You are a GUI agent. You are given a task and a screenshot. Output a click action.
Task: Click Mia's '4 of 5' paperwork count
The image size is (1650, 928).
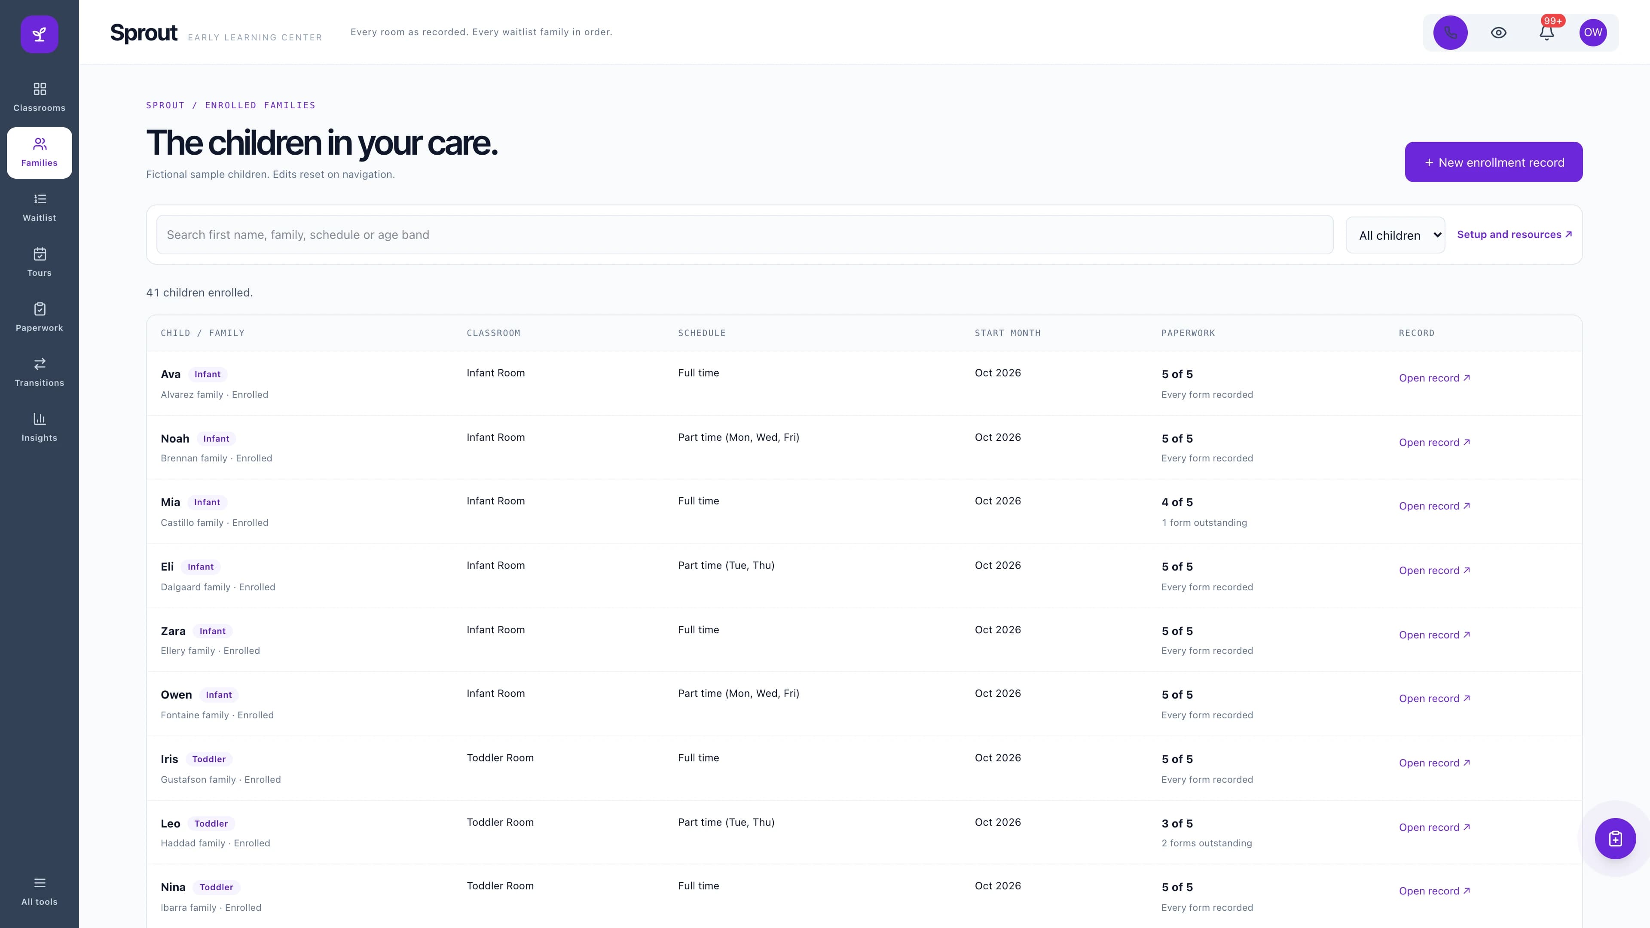point(1177,502)
